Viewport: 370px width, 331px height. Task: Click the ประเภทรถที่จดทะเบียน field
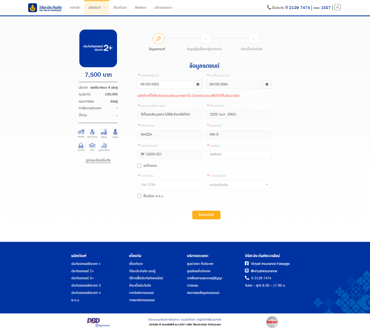tap(170, 115)
